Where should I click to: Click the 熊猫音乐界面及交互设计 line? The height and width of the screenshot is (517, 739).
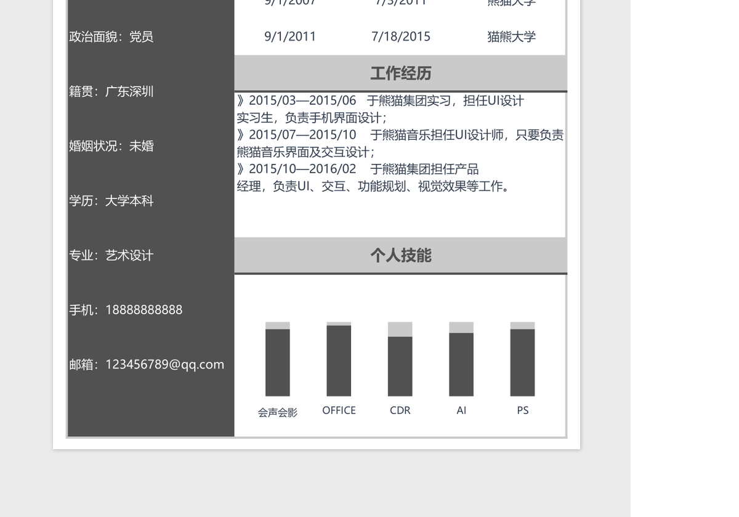click(x=306, y=152)
